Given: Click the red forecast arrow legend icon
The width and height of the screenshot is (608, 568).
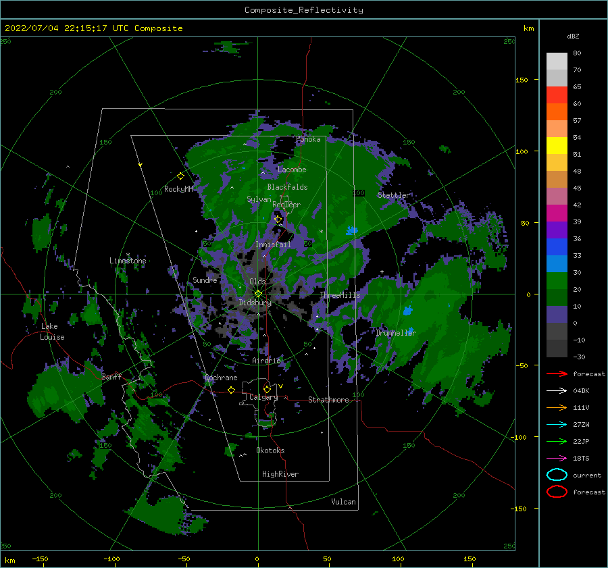Looking at the screenshot, I should tap(557, 373).
